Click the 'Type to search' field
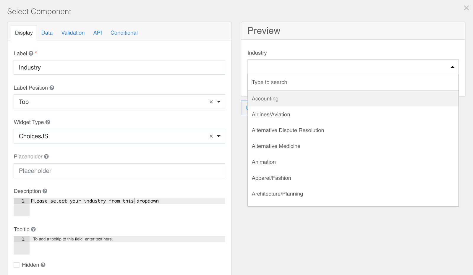 [353, 82]
